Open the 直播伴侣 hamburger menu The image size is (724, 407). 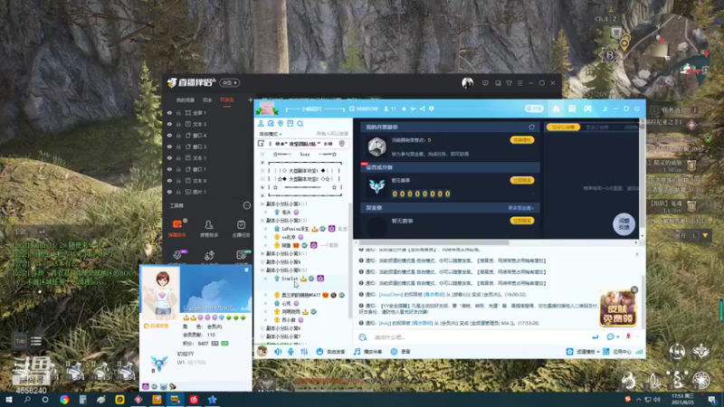(x=519, y=83)
